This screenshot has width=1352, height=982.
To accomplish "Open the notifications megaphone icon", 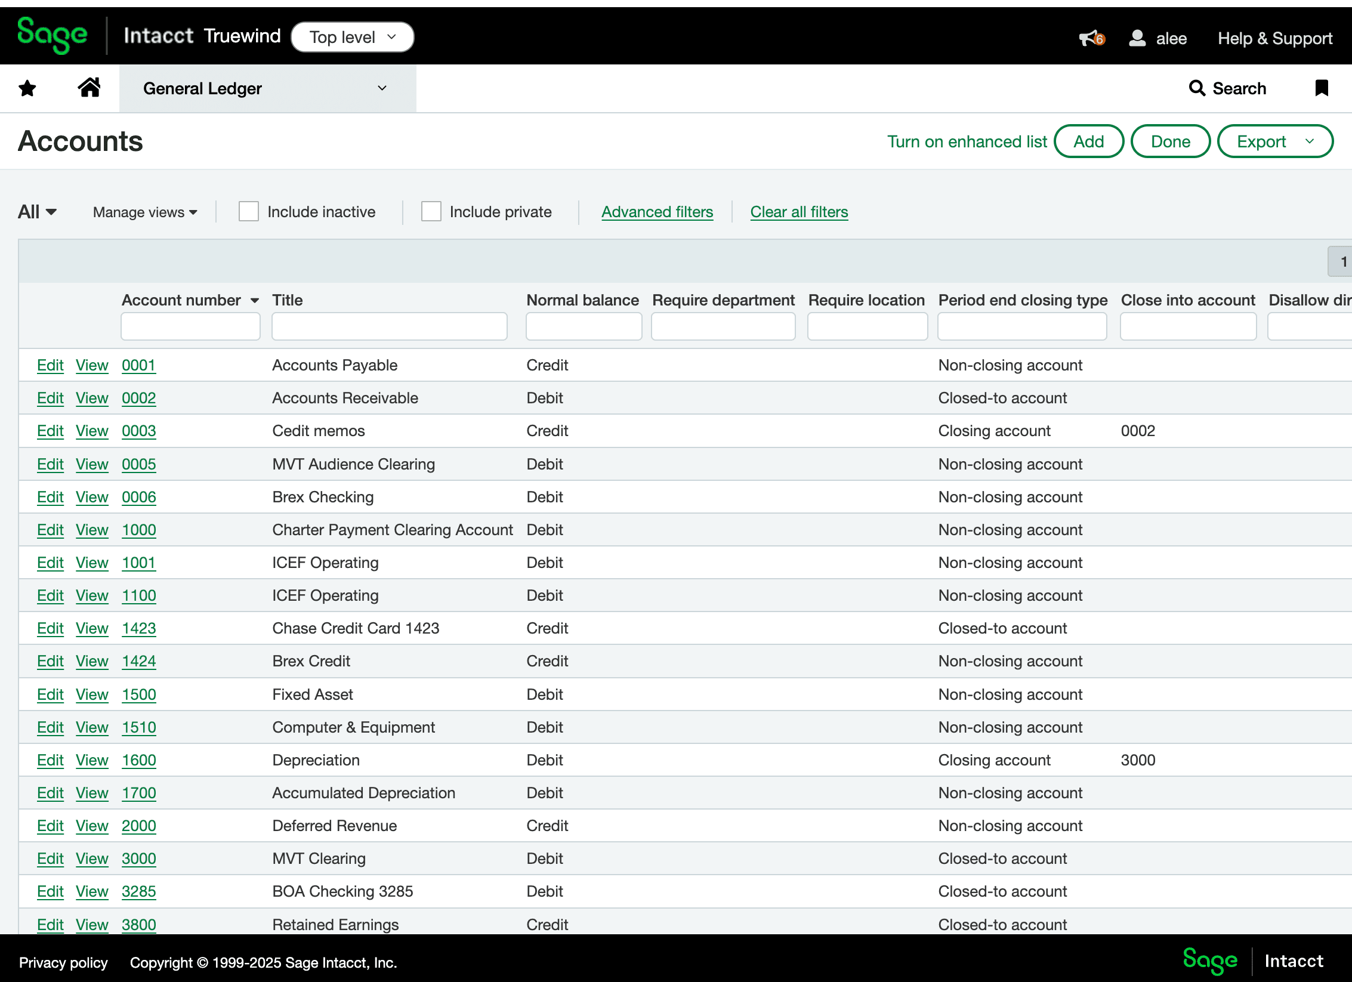I will point(1091,38).
